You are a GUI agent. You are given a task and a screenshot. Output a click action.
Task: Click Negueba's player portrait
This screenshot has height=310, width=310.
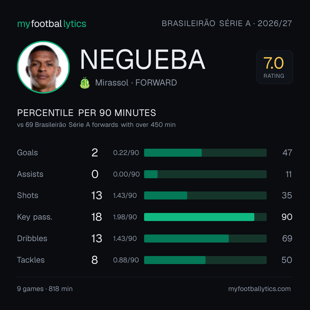point(43,67)
